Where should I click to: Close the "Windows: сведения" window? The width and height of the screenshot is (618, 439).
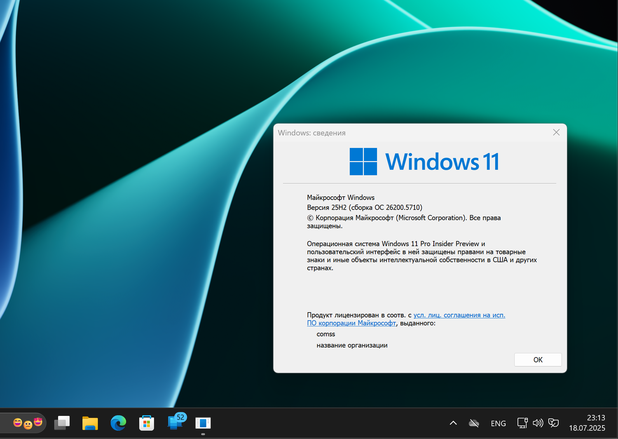(x=556, y=132)
